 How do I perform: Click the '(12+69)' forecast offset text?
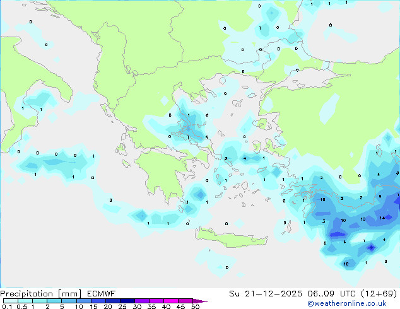tap(379, 294)
